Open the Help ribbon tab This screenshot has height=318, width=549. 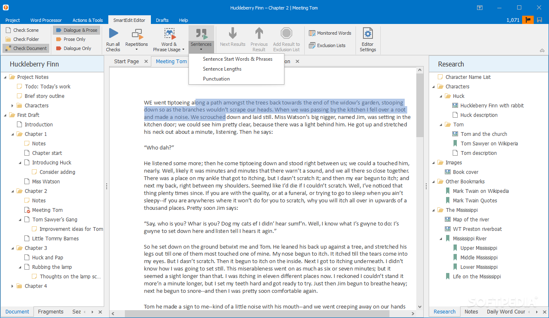184,20
